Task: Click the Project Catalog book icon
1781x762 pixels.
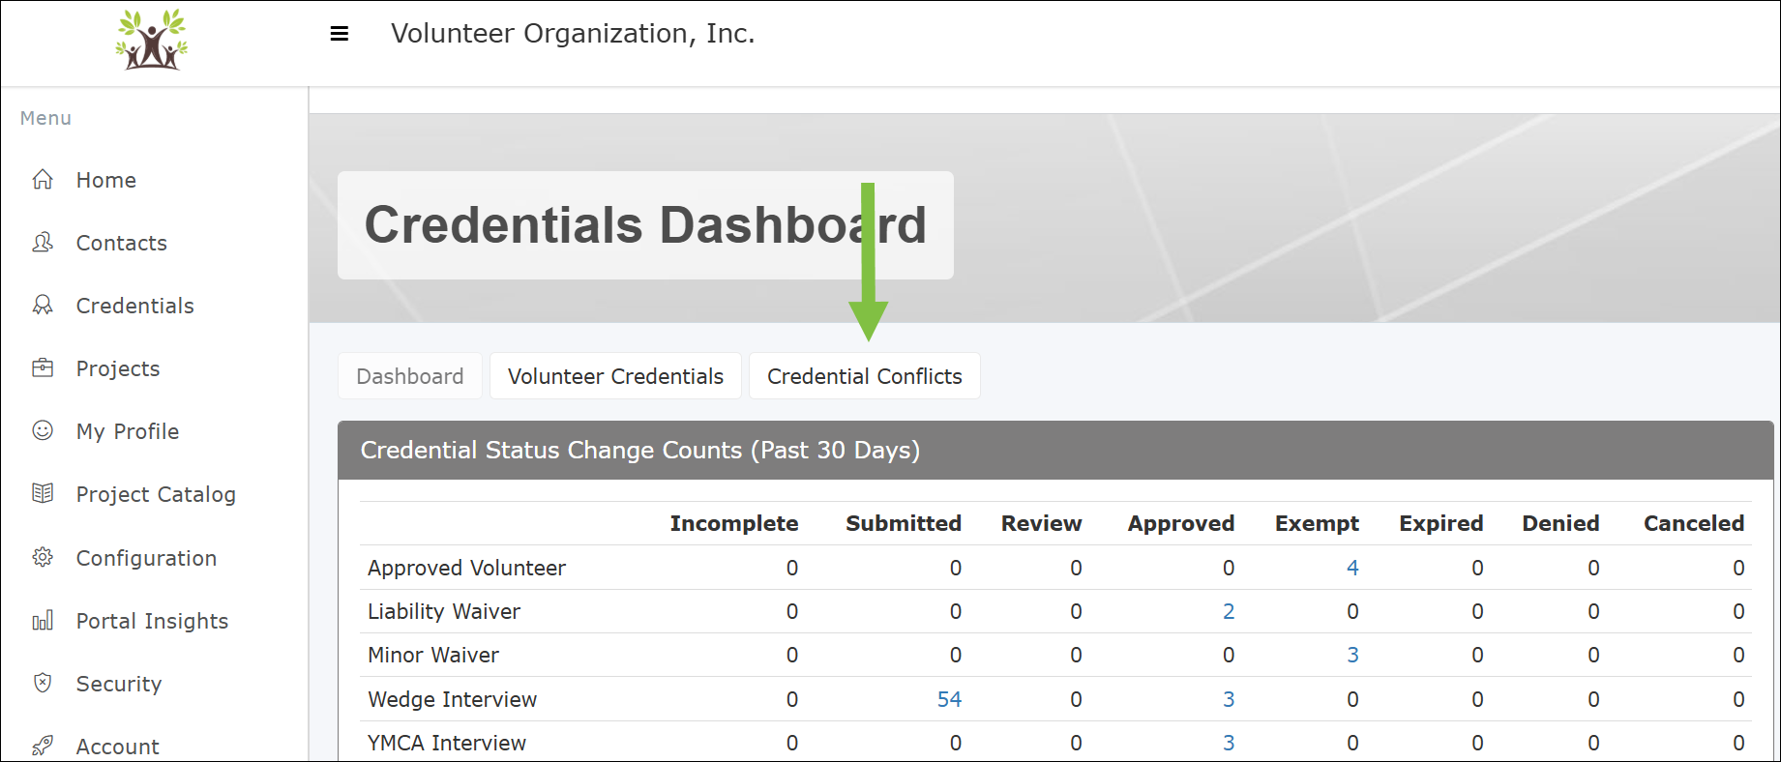Action: click(x=43, y=494)
